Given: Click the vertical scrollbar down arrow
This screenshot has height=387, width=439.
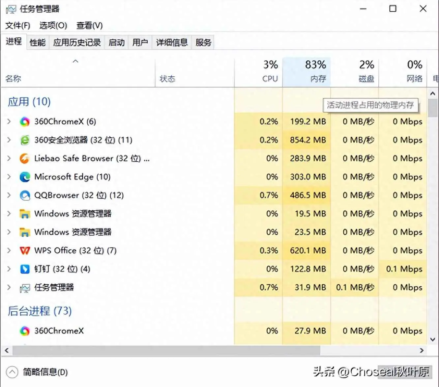Looking at the screenshot, I should 433,340.
